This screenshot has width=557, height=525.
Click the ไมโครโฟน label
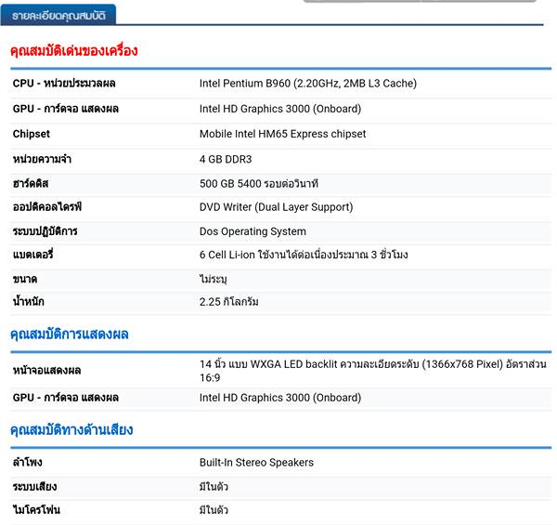tap(36, 510)
